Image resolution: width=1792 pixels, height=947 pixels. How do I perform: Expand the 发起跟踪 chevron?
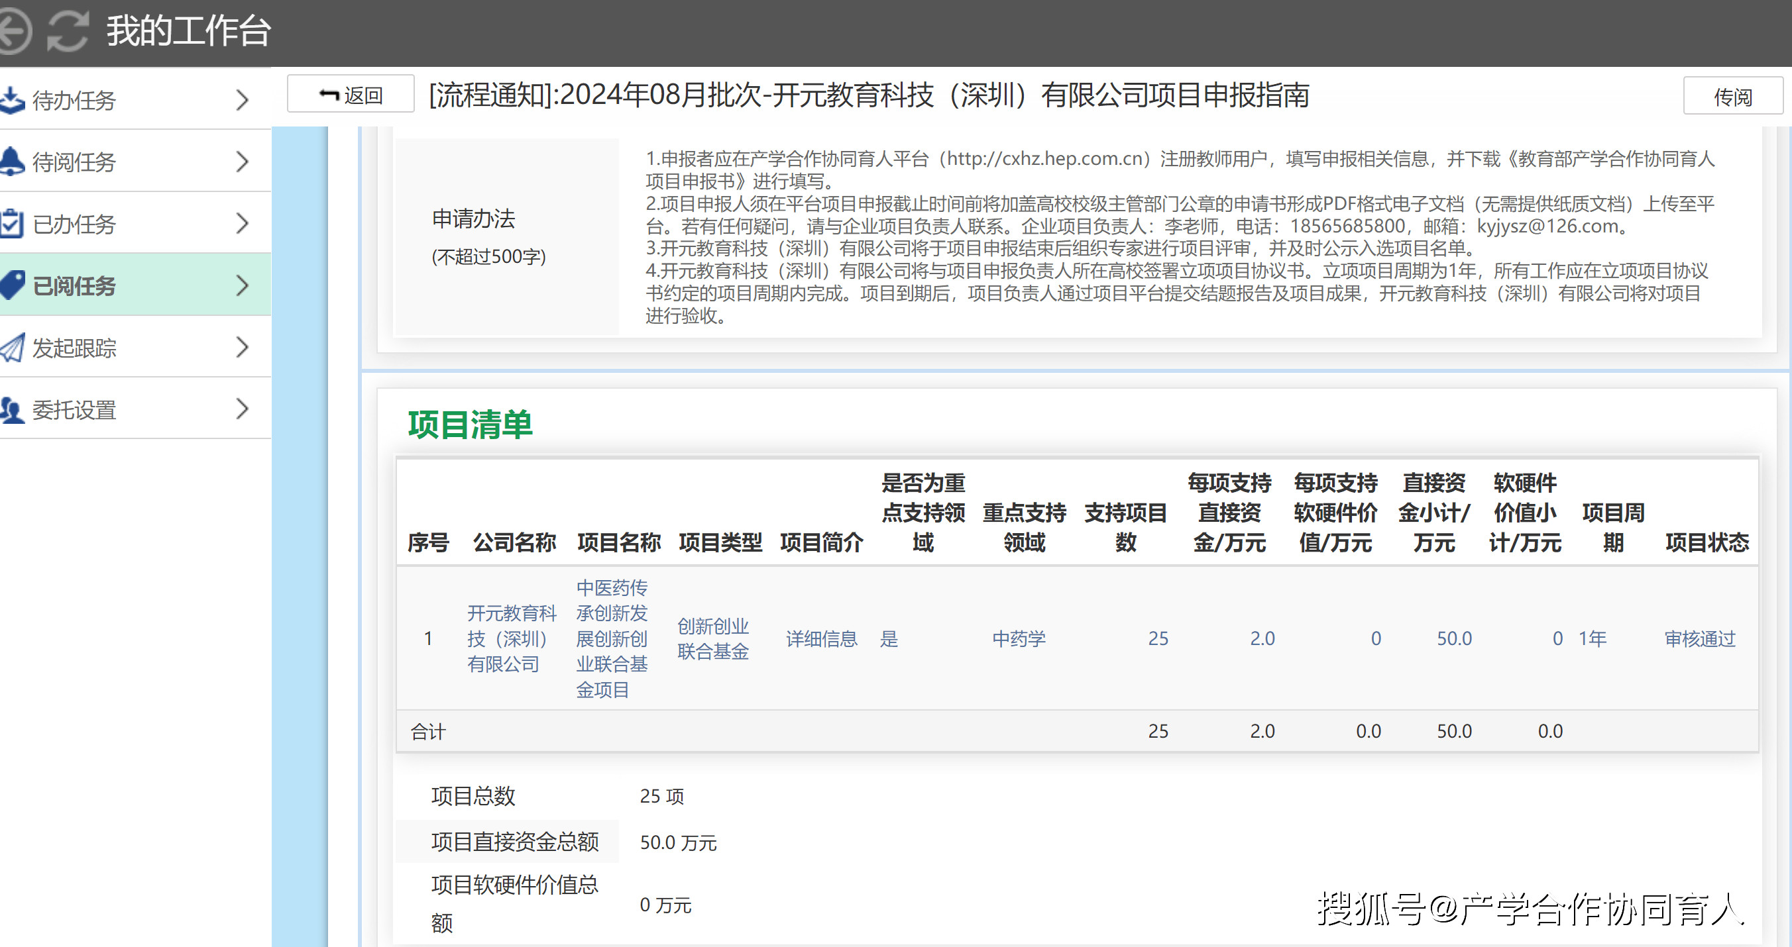(x=241, y=347)
